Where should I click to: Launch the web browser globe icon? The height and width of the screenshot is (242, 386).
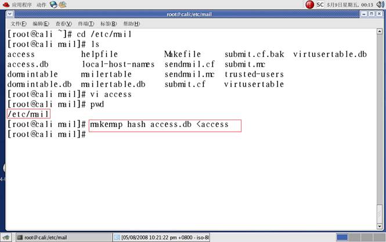pyautogui.click(x=54, y=5)
